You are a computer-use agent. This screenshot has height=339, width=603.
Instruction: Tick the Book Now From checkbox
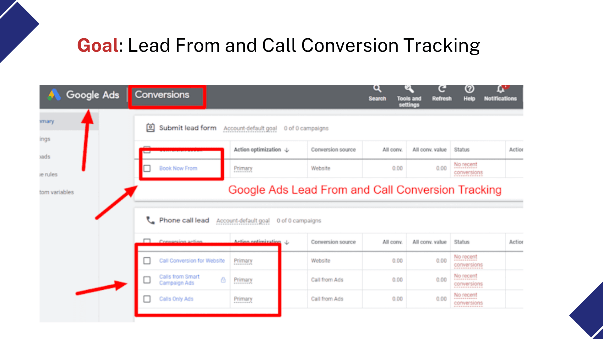147,168
